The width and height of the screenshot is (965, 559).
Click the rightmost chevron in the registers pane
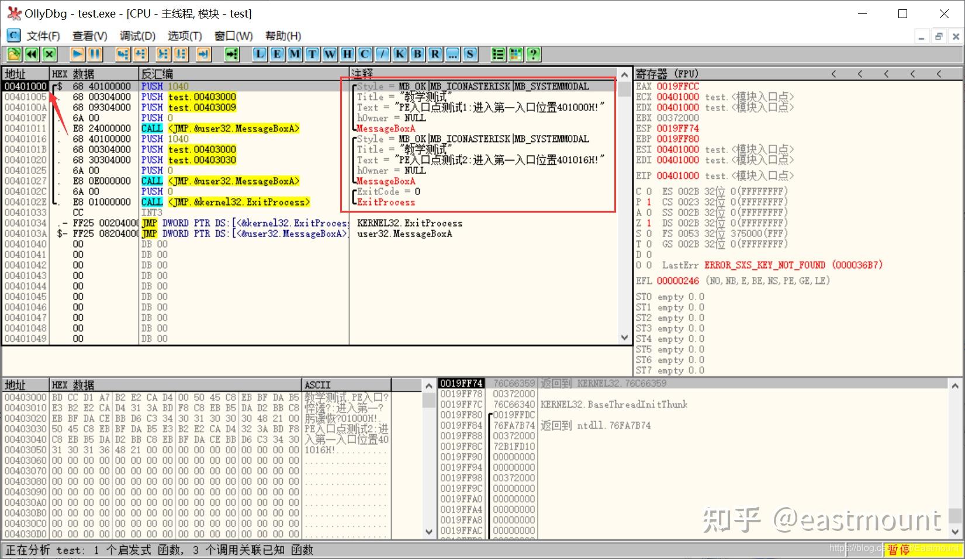pyautogui.click(x=939, y=74)
